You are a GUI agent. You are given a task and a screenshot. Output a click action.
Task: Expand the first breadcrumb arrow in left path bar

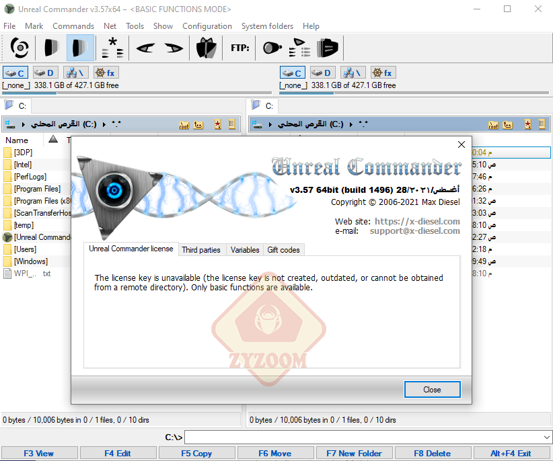pos(24,124)
